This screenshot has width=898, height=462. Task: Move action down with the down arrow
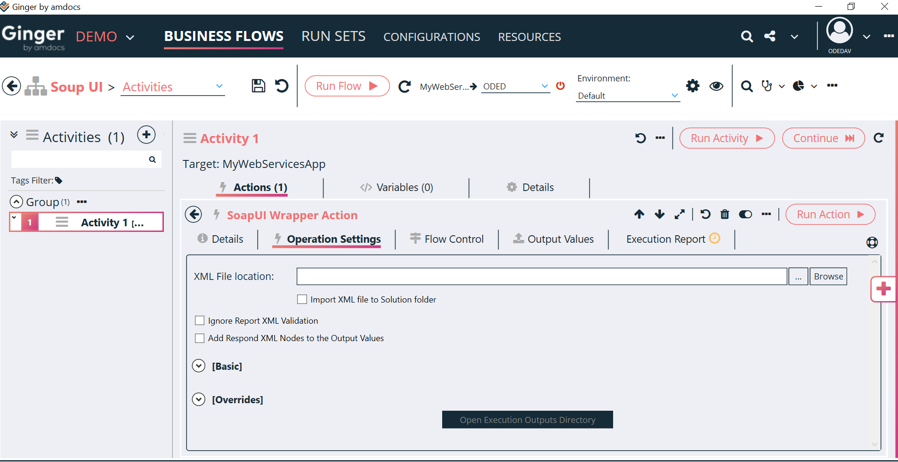pyautogui.click(x=659, y=215)
